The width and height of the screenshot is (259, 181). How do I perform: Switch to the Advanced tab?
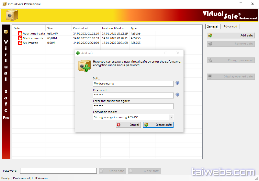pos(230,26)
